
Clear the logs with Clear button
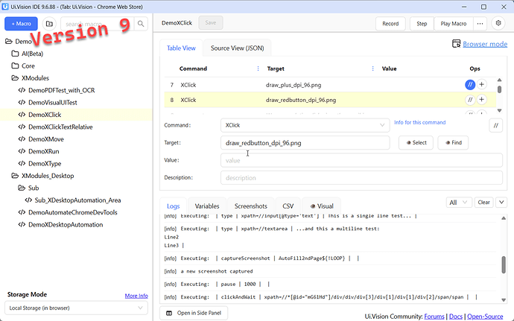click(x=484, y=203)
